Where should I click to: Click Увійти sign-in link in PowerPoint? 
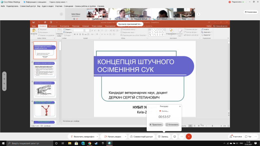coord(209,26)
